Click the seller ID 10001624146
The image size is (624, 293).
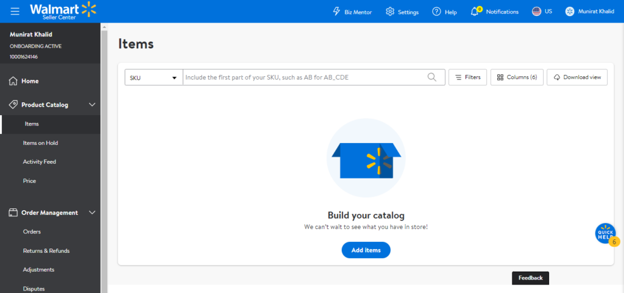pos(24,57)
